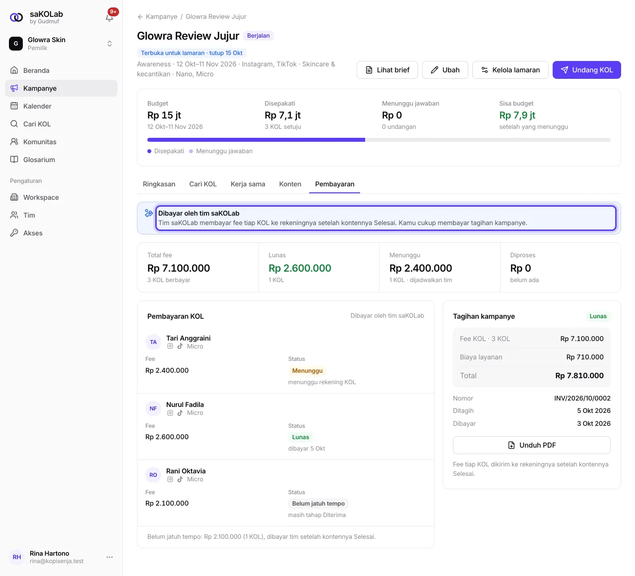
Task: Click the Lunas badge on Tagihan kampanye
Action: point(598,316)
